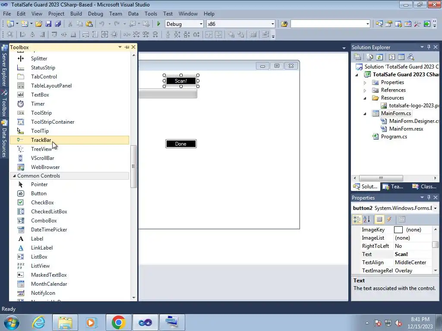This screenshot has width=442, height=331.
Task: Pin the Toolbox panel with auto-hide icon
Action: click(x=127, y=47)
